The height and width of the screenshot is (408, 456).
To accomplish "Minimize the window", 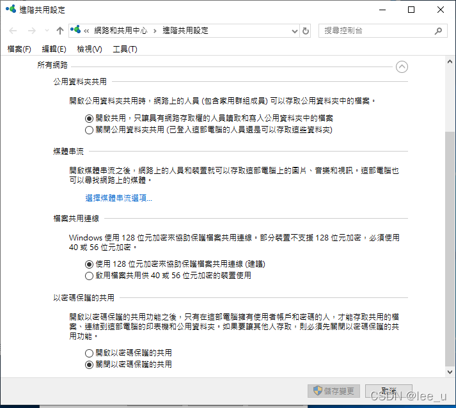I will coord(382,10).
